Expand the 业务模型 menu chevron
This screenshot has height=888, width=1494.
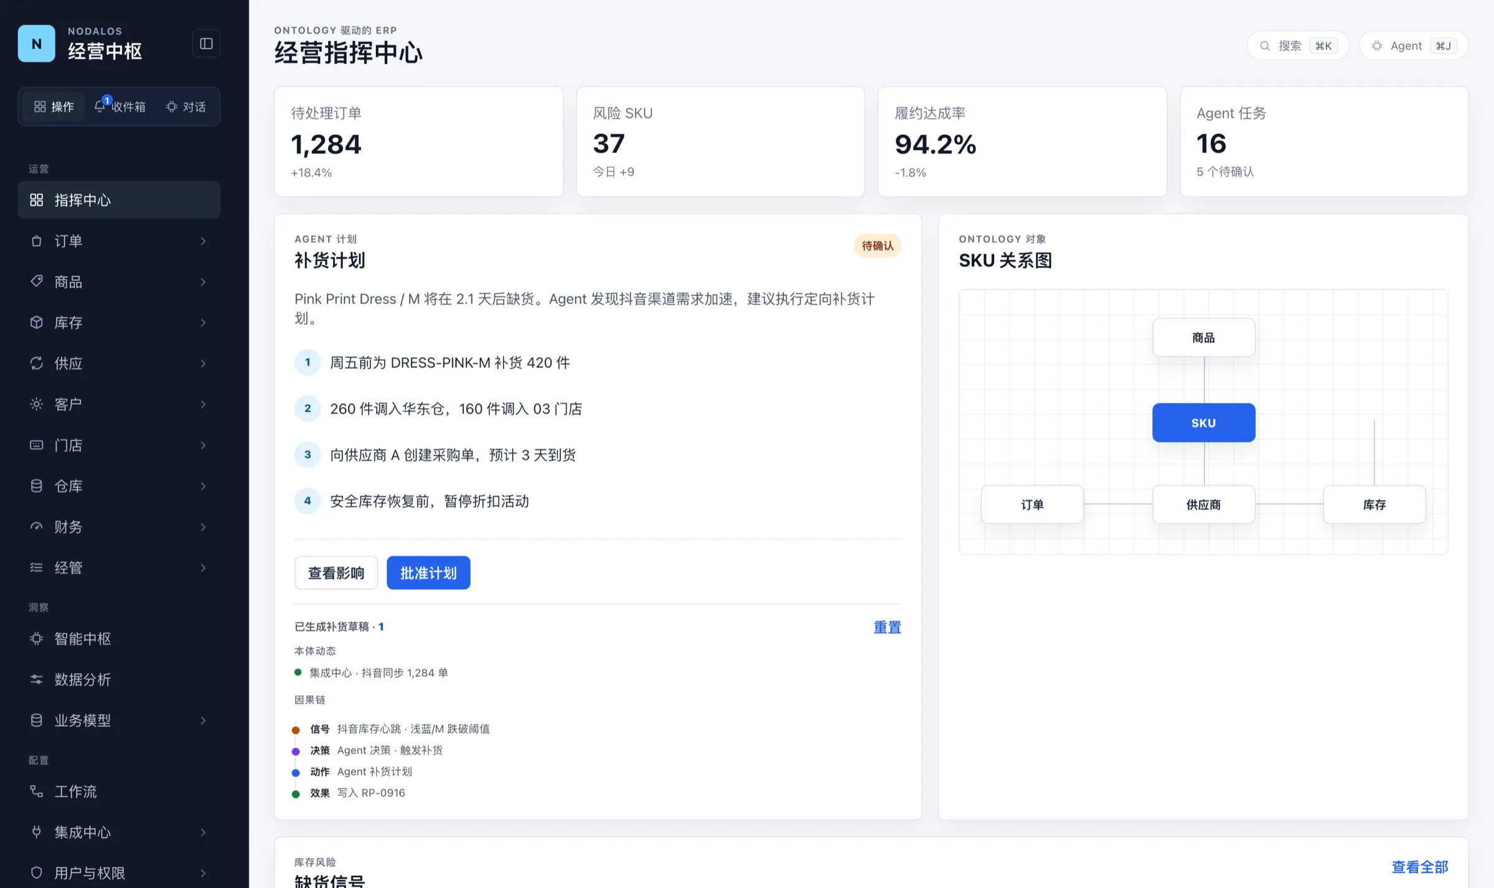[203, 720]
